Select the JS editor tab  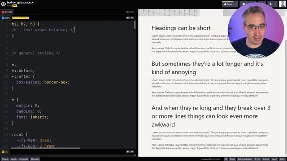pos(5,152)
